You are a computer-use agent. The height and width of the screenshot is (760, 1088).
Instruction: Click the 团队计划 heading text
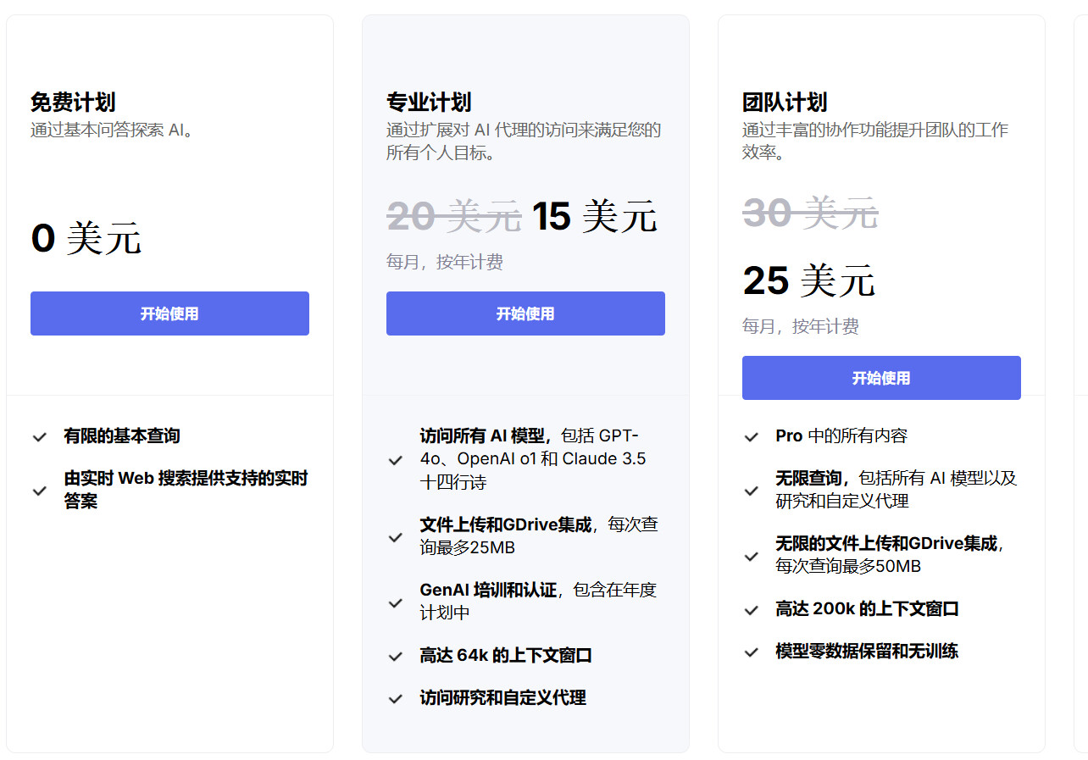785,103
